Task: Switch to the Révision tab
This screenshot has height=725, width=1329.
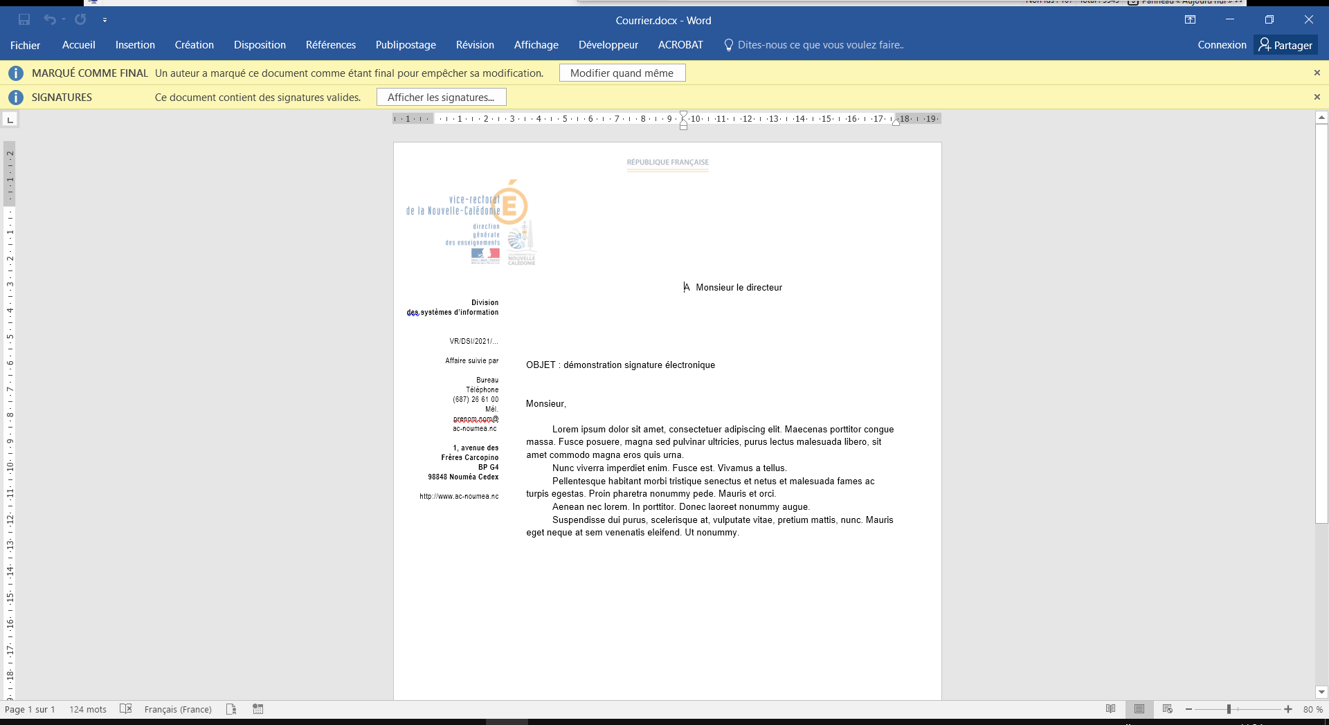Action: [474, 45]
